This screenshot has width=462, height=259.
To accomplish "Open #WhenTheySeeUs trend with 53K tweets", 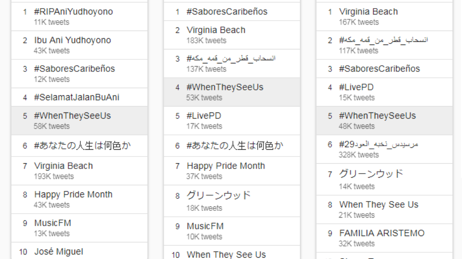I will pyautogui.click(x=225, y=87).
